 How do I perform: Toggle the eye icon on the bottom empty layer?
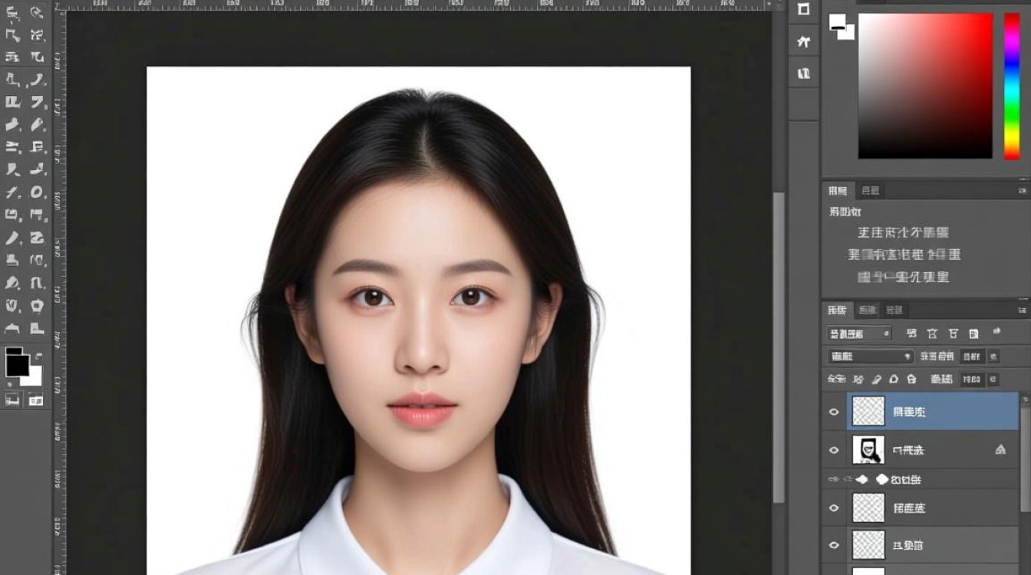pyautogui.click(x=834, y=546)
